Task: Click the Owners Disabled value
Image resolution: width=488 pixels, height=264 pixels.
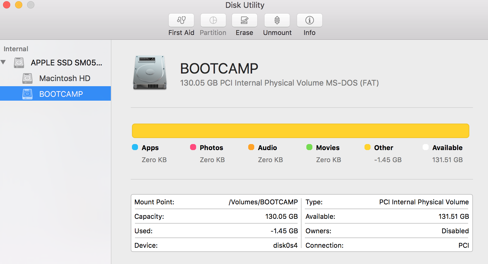Action: click(455, 231)
